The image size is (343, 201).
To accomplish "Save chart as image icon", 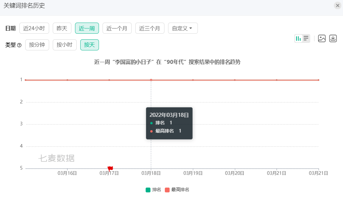I will point(322,38).
